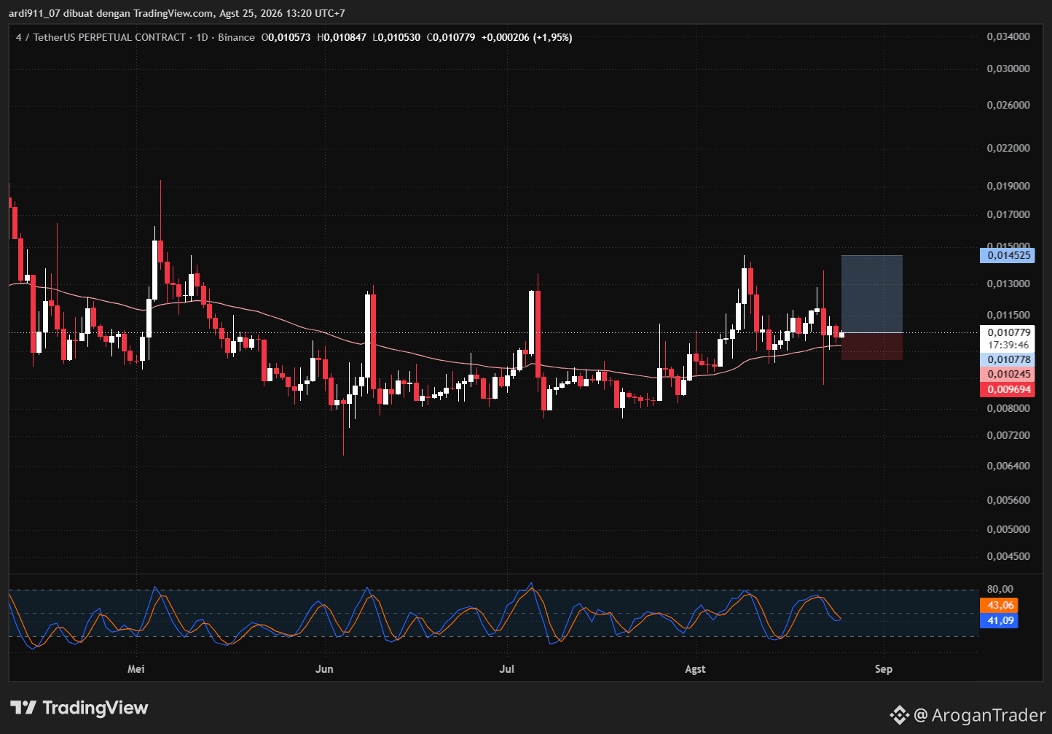
Task: Click the 0,022000 price axis label
Action: (x=1008, y=148)
